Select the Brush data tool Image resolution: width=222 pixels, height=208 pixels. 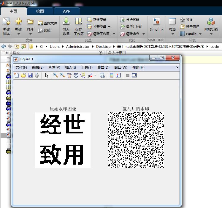coord(90,75)
